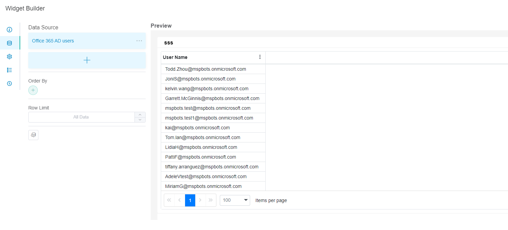Screen dimensions: 508x230
Task: Open the settings gear in the sidebar
Action: coord(9,57)
